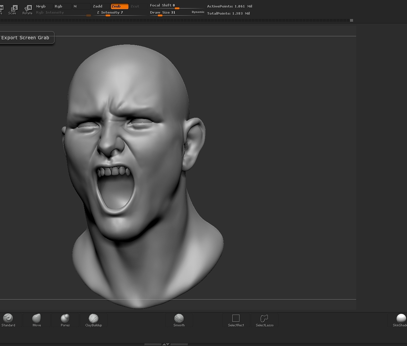Toggle the Mrgb paint mode
This screenshot has width=407, height=346.
pos(44,6)
